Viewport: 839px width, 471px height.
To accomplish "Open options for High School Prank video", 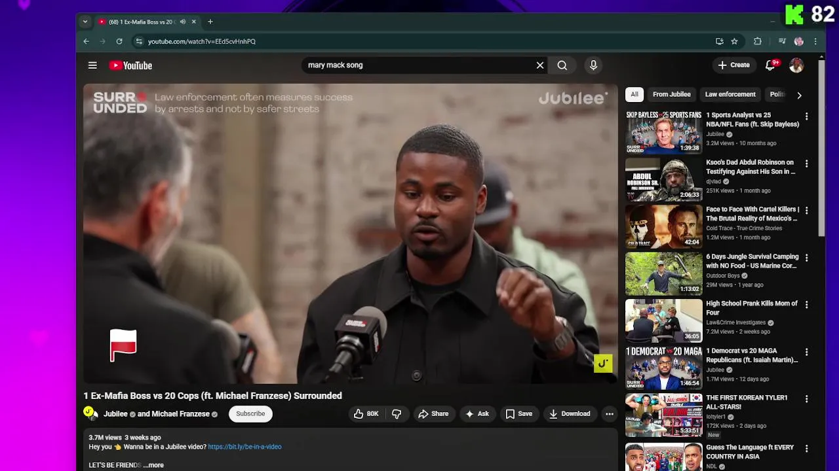I will pos(807,305).
